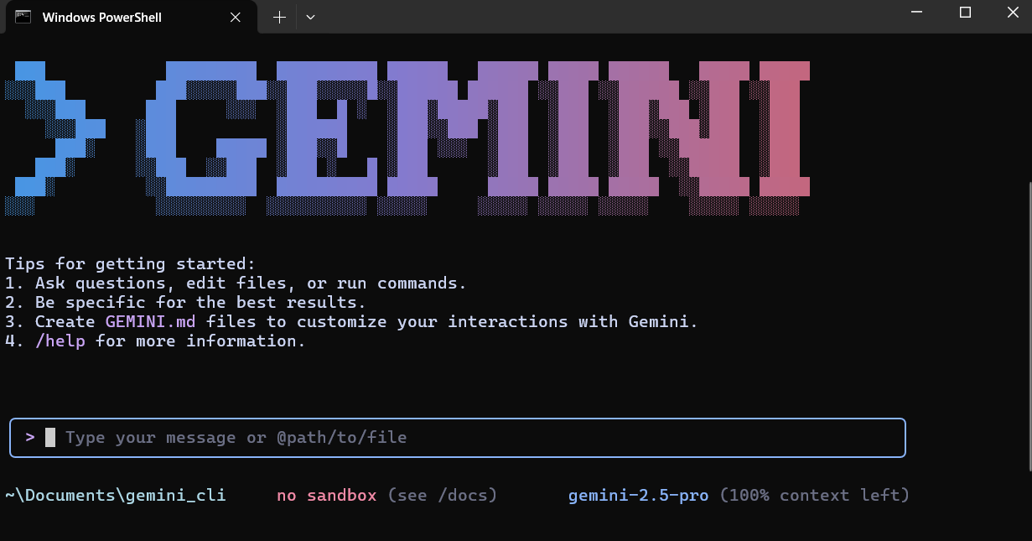Click the terminal icon in the title bar
The height and width of the screenshot is (541, 1032).
coord(23,17)
